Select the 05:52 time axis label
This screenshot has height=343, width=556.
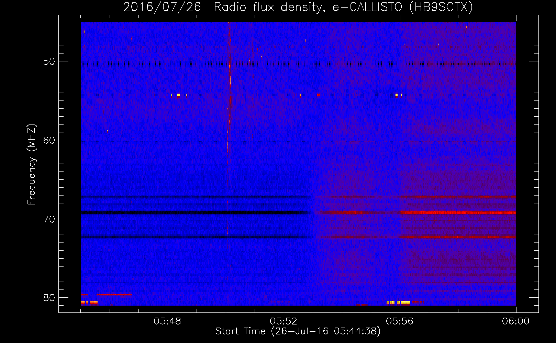pos(283,321)
